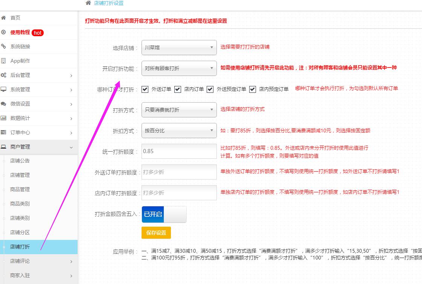Click the 微信设置 chat bubble icon

3,104
